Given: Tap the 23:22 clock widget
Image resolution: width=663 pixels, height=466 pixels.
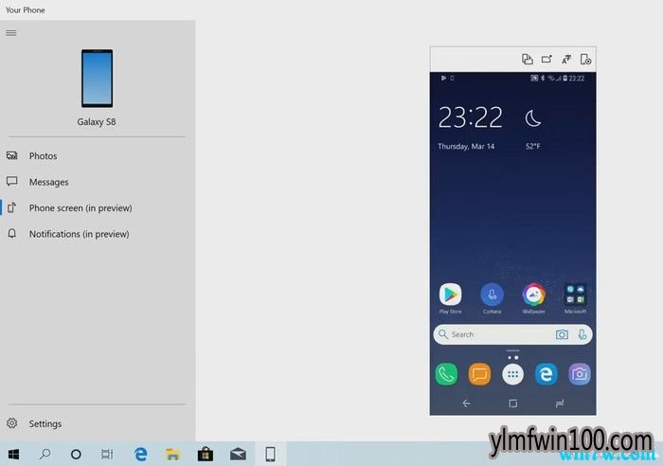Looking at the screenshot, I should click(x=470, y=116).
